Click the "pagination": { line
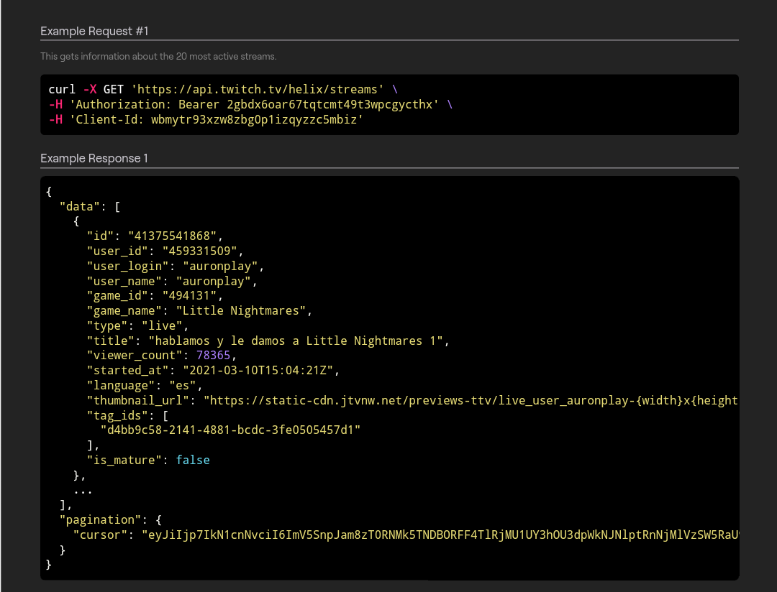The image size is (777, 592). [111, 519]
